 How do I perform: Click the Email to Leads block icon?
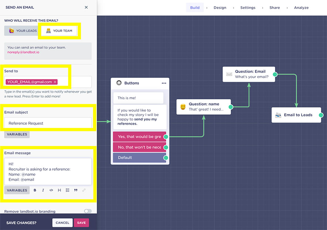click(x=278, y=115)
